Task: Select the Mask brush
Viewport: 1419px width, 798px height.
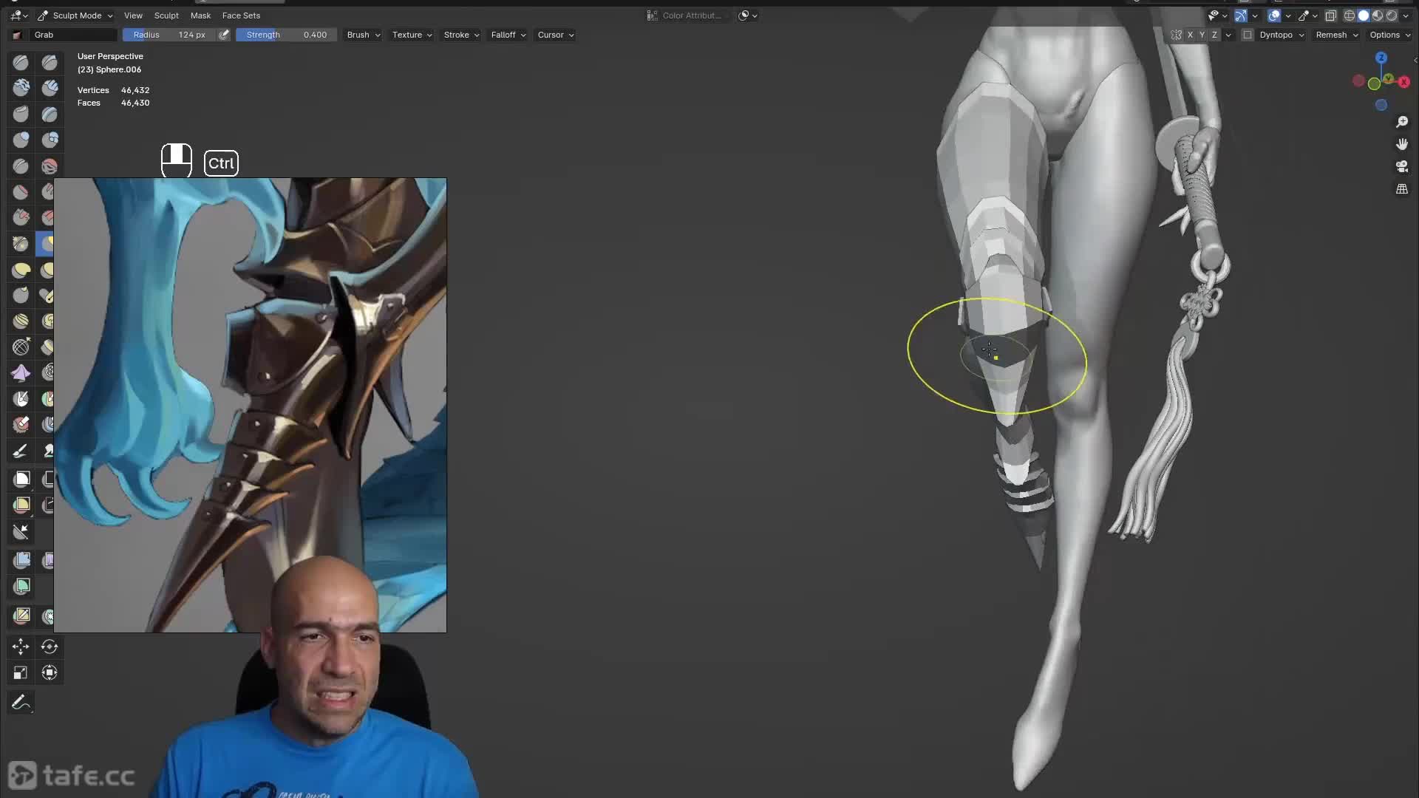Action: (21, 399)
